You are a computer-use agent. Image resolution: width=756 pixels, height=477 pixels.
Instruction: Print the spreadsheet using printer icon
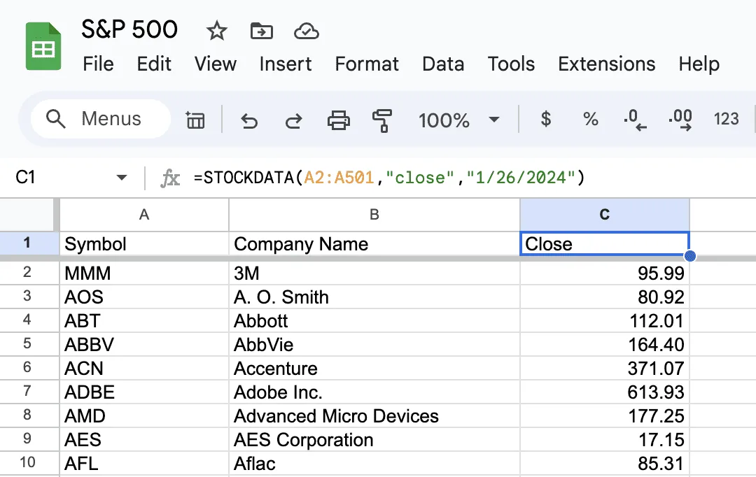339,120
